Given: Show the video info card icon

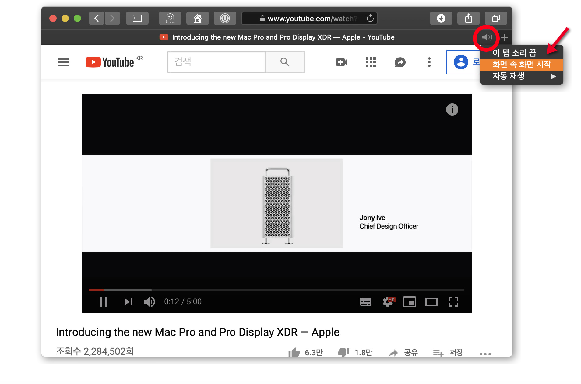Looking at the screenshot, I should (x=452, y=110).
